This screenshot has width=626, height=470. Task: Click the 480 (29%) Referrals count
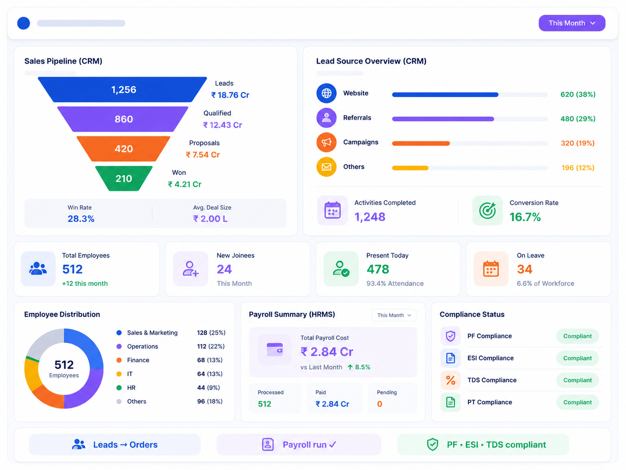pos(578,119)
